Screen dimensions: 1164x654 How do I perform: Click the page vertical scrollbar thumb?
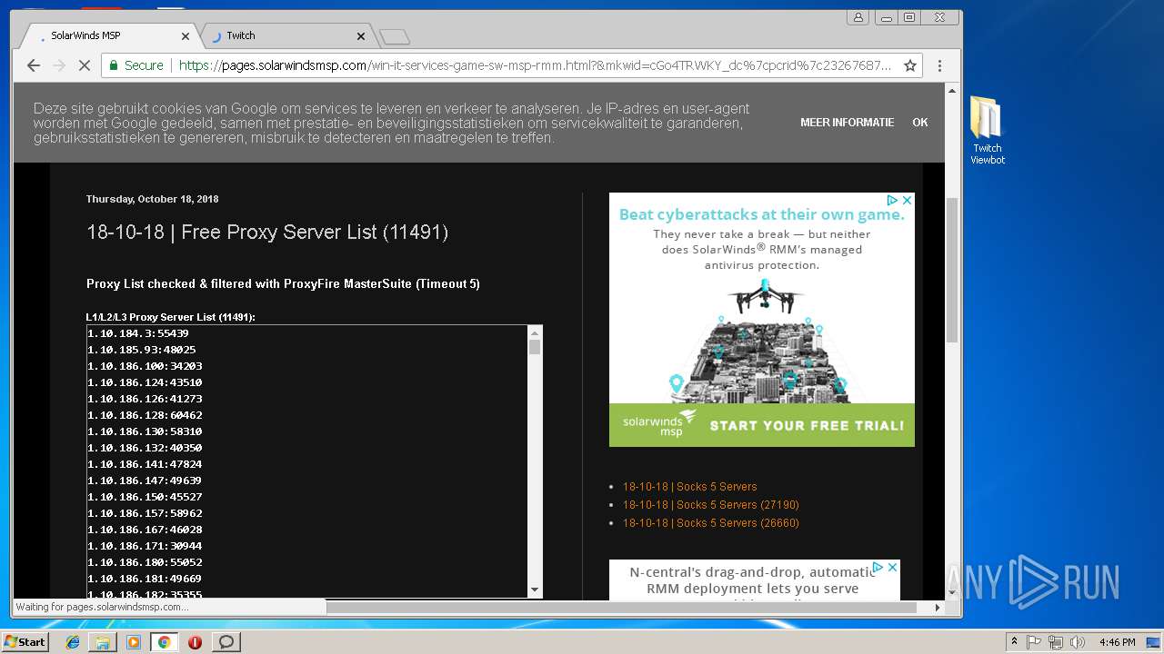(952, 270)
